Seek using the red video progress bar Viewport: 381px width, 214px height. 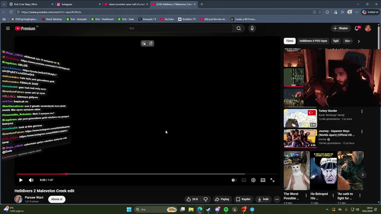(147, 174)
